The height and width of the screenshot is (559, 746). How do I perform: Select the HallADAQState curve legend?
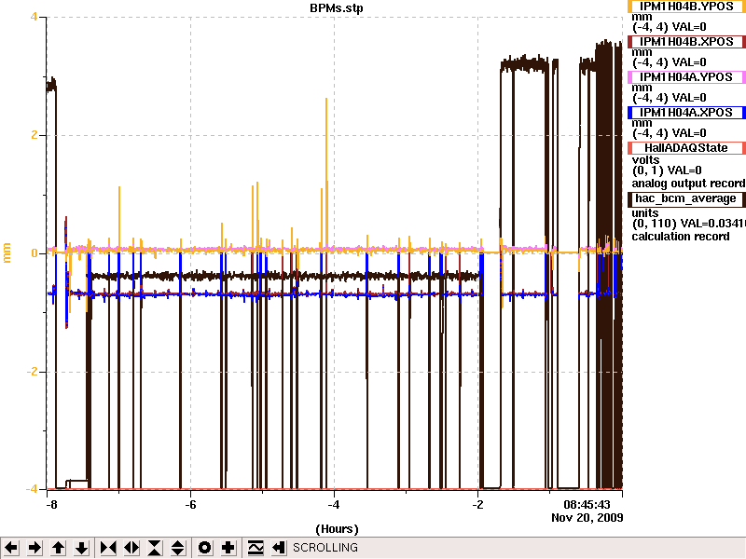tap(686, 148)
